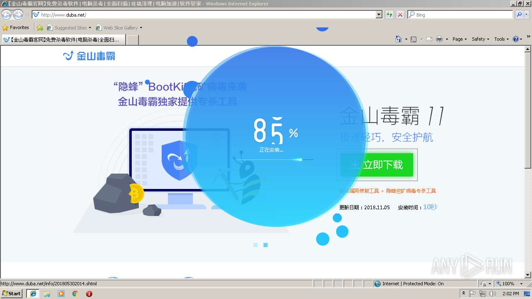The width and height of the screenshot is (532, 299).
Task: Stop loading with the red X icon
Action: point(400,15)
